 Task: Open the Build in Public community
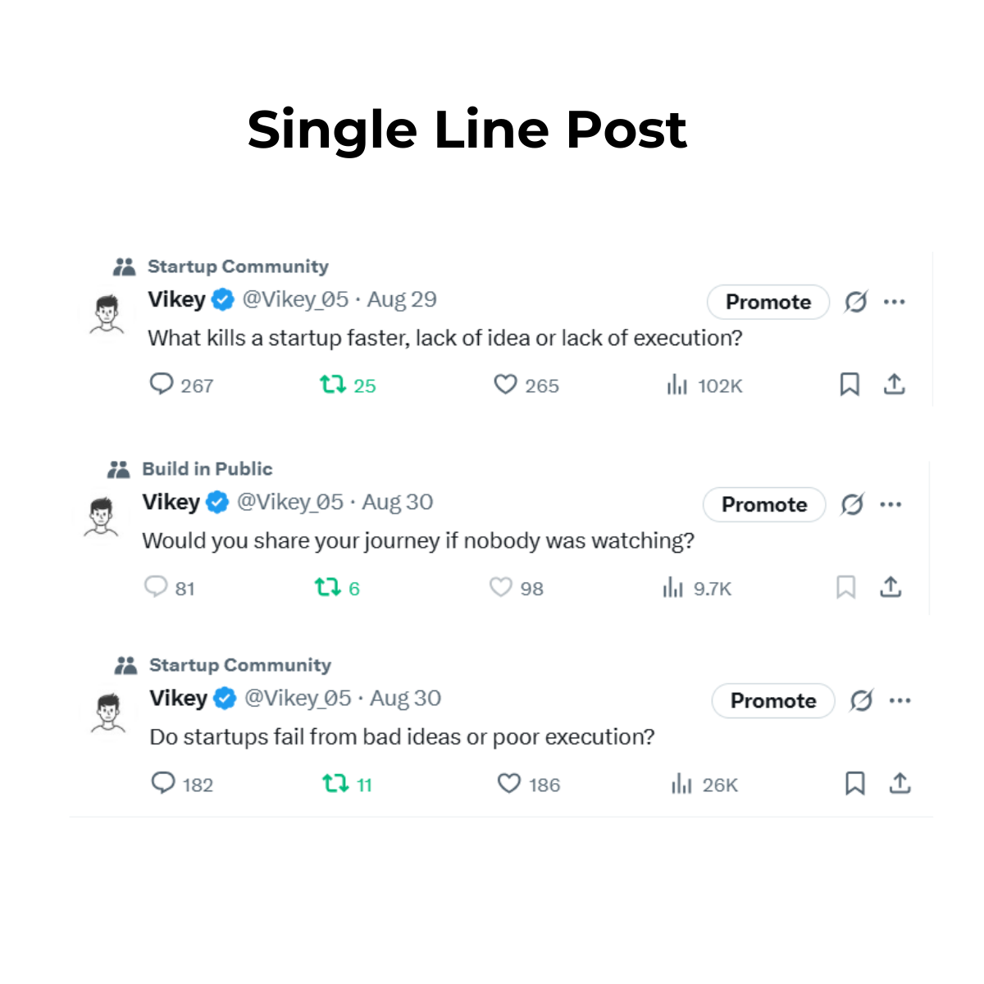(207, 469)
